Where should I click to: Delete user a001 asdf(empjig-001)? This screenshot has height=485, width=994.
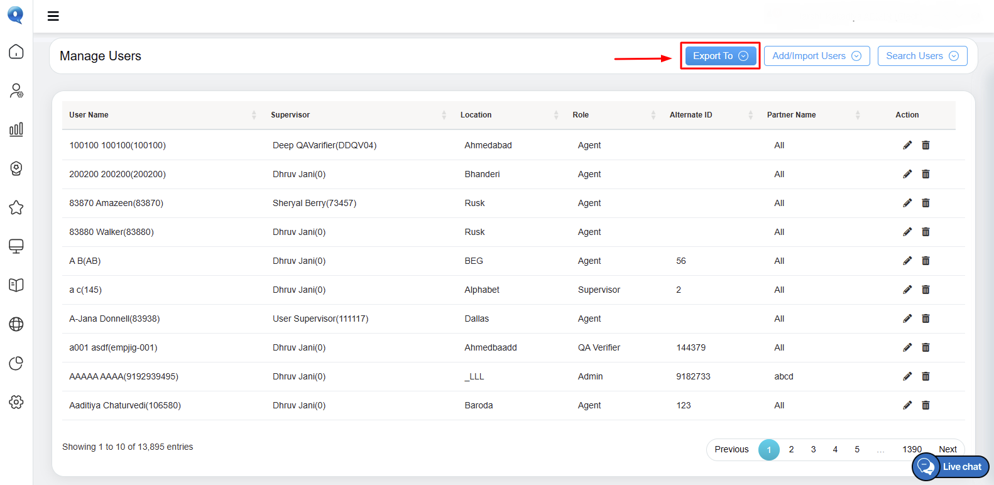coord(926,347)
